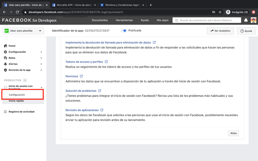Click the Roles badge icon in sidebar
This screenshot has height=161, width=258.
(6, 58)
